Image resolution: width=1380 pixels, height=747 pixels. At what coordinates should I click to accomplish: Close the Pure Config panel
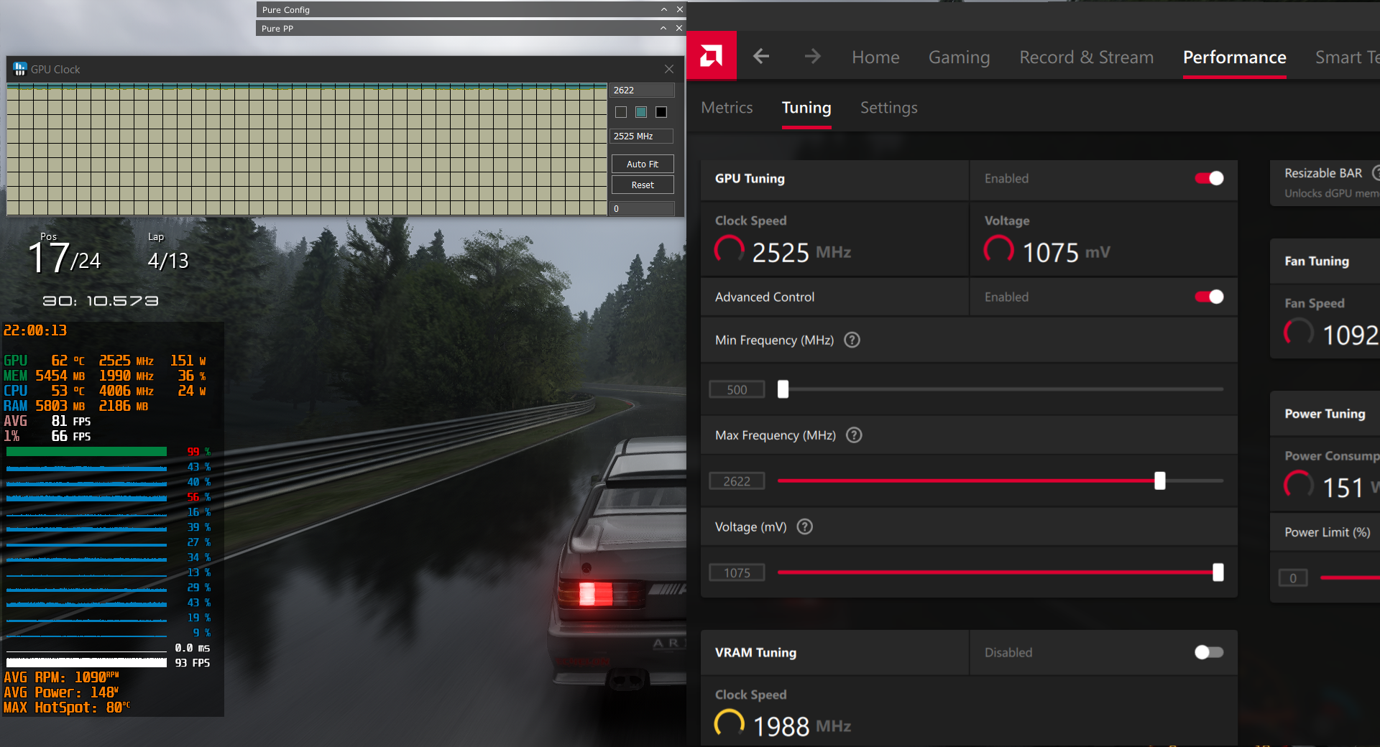[679, 9]
